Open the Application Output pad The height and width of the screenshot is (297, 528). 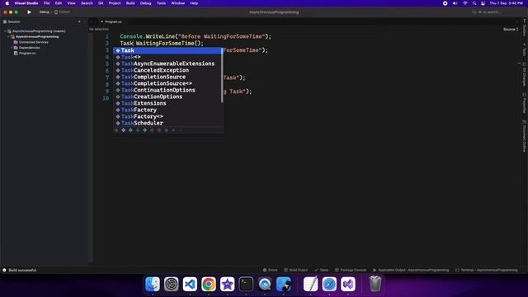[411, 270]
